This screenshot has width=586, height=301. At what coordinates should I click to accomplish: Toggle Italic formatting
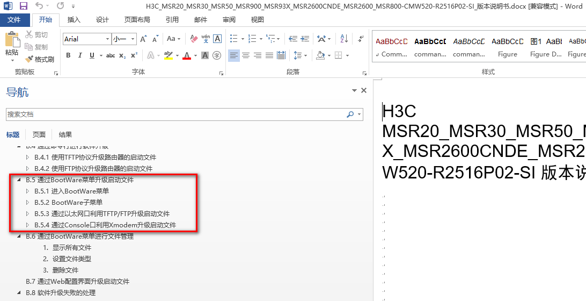[x=80, y=55]
